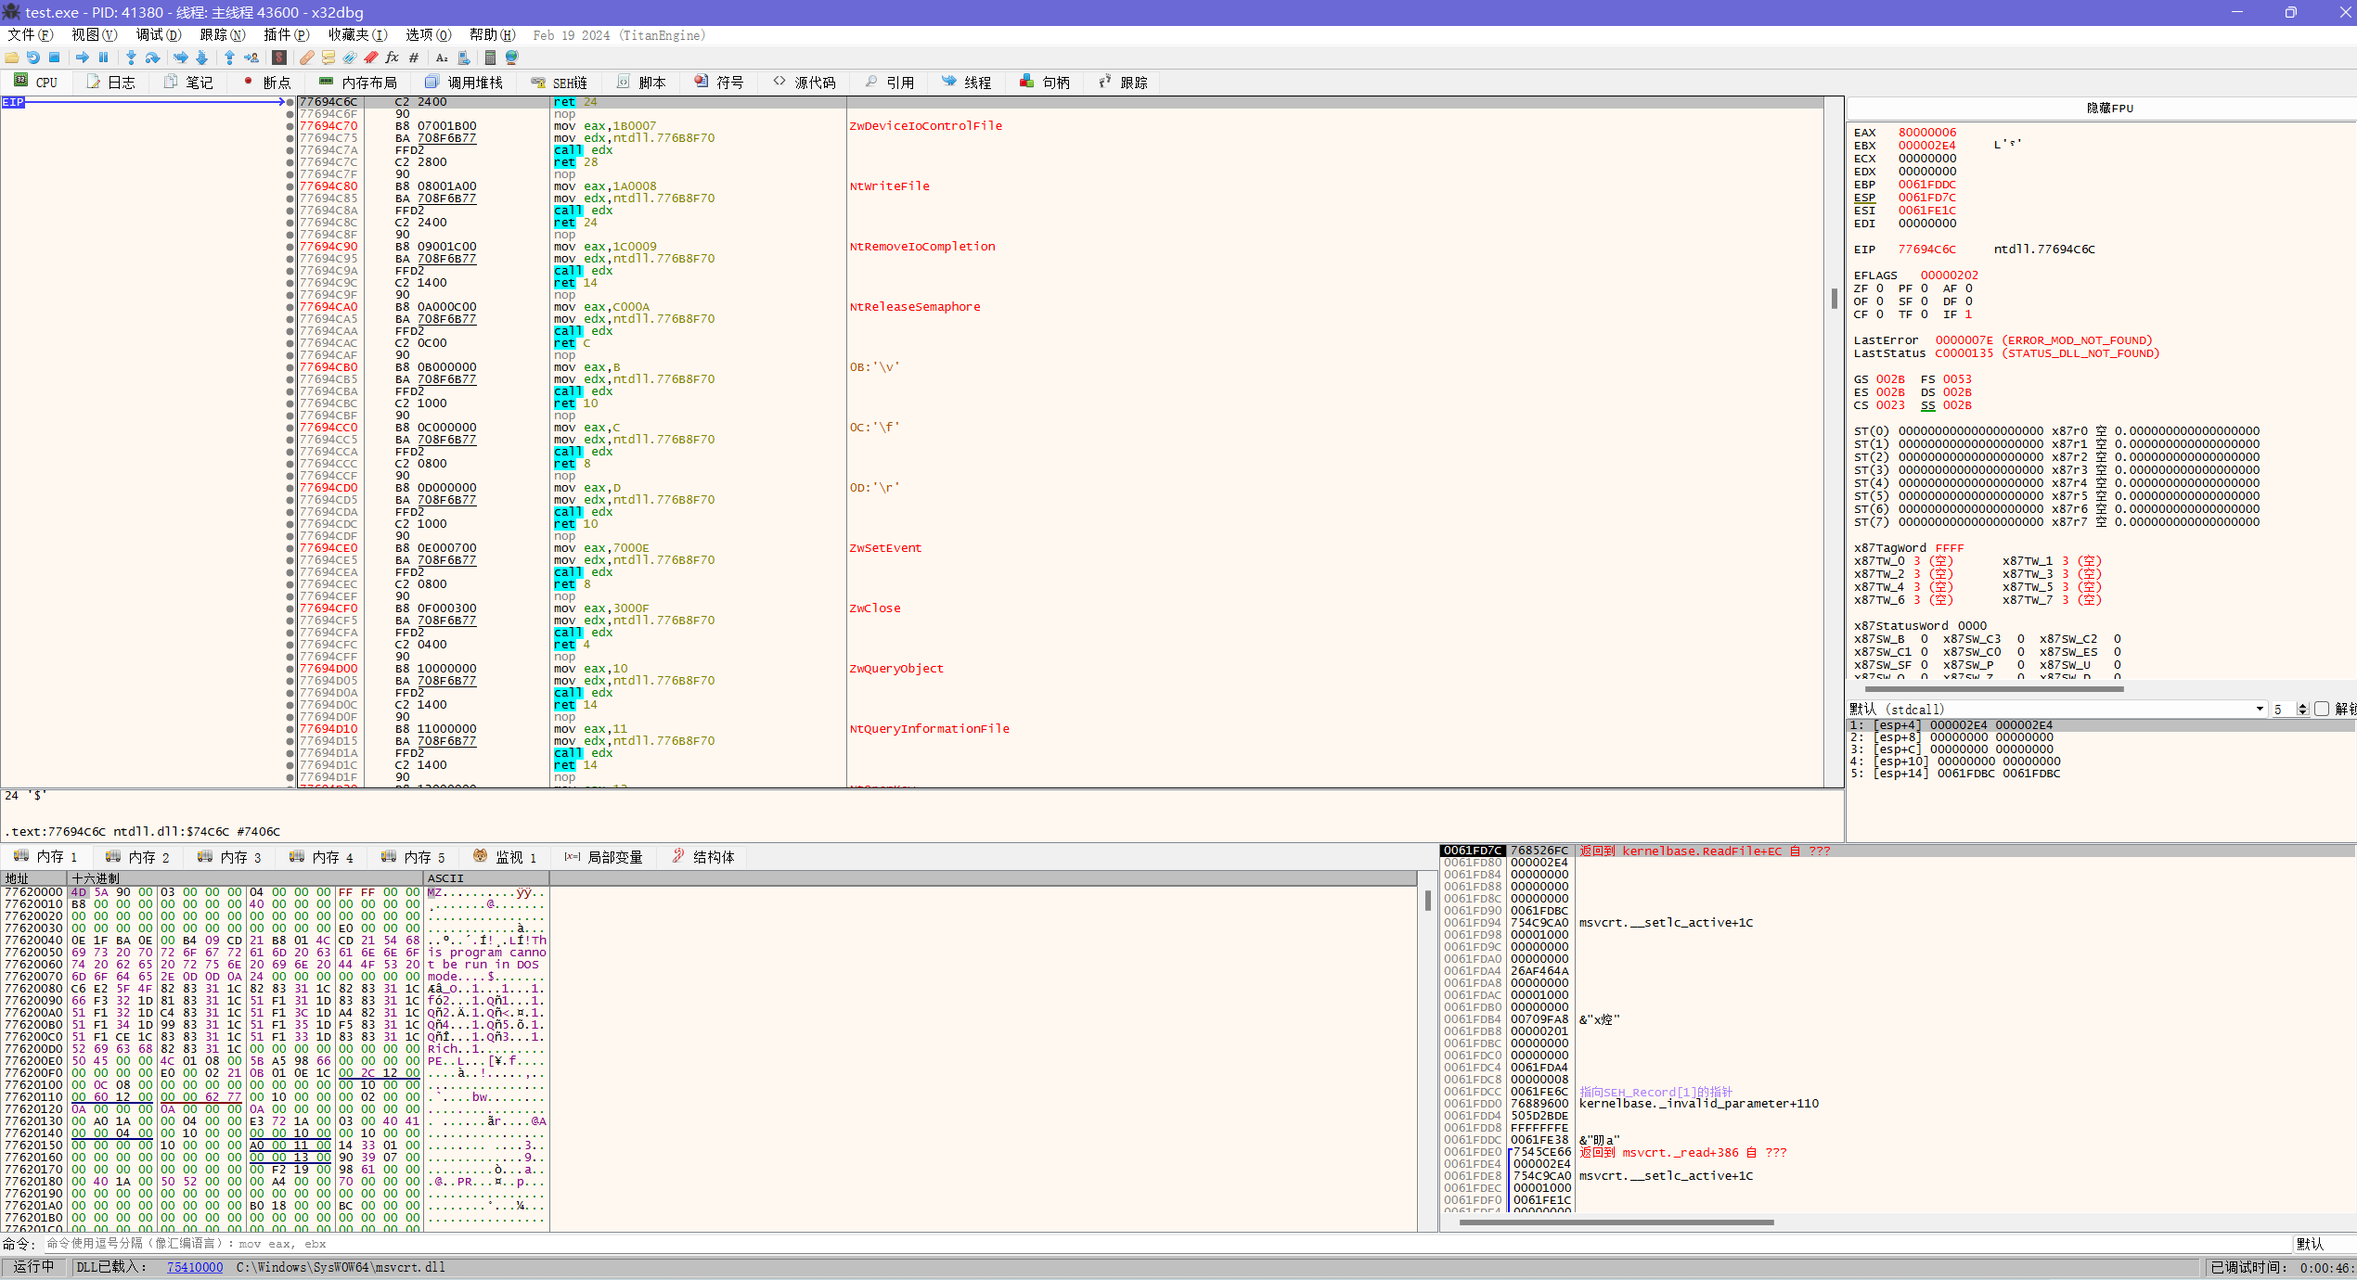Viewport: 2357px width, 1280px height.
Task: Select the 内存 3 dump tab
Action: (230, 857)
